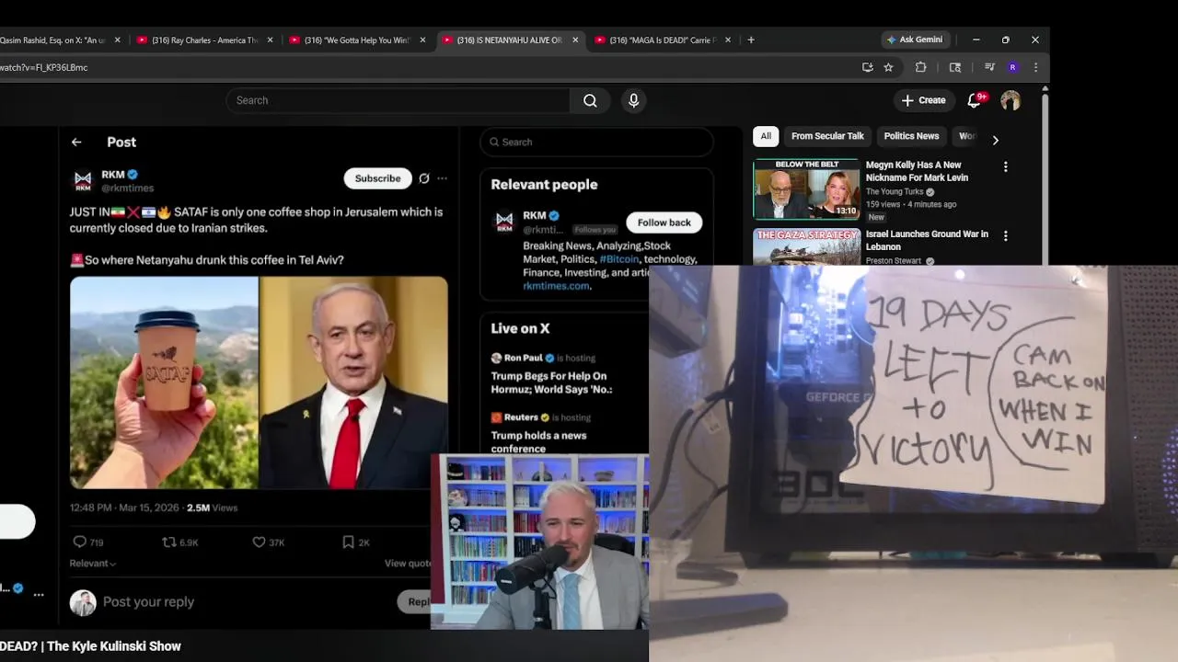Close the MAGA Is DEAD tab

pos(728,40)
